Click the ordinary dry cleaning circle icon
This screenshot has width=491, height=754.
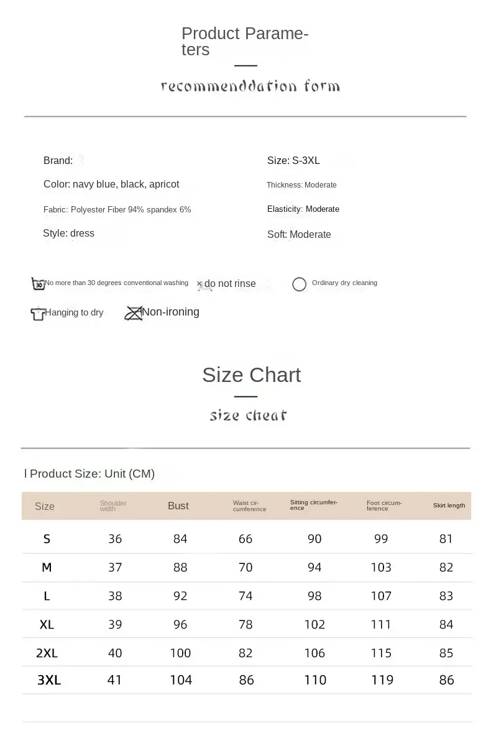point(299,284)
